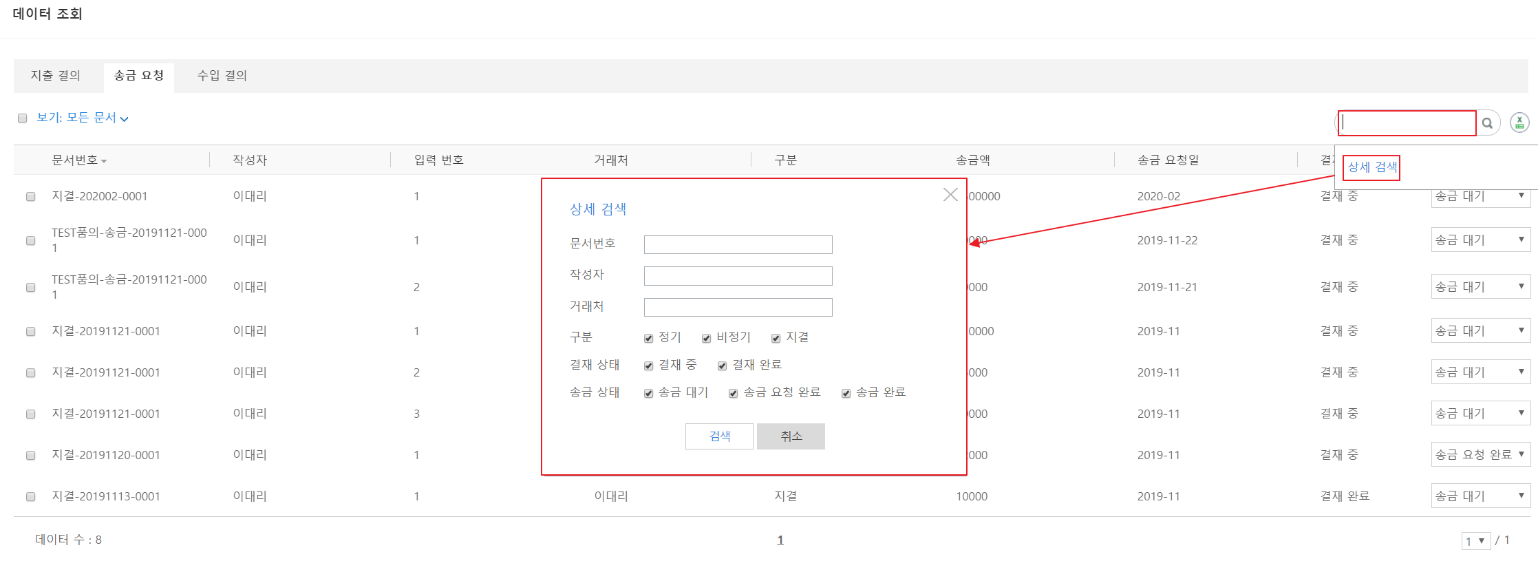Click the magnifier search icon
1538x561 pixels.
pyautogui.click(x=1487, y=123)
